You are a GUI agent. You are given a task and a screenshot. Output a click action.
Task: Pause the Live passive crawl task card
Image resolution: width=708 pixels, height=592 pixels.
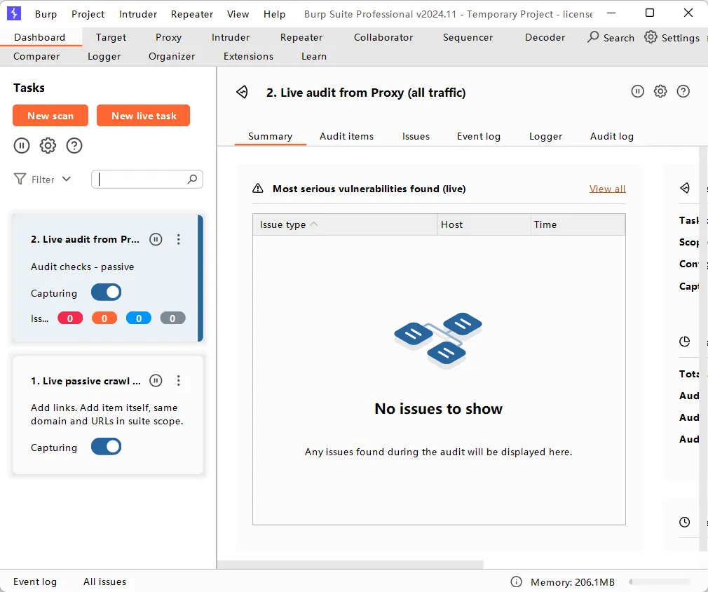click(x=156, y=380)
